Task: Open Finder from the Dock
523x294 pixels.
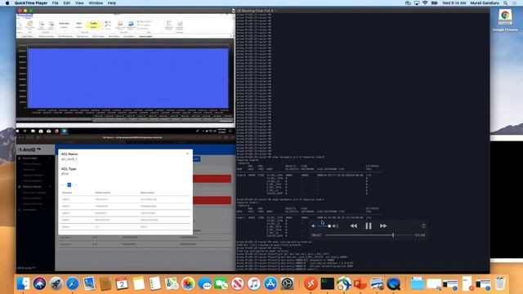Action: [23, 283]
